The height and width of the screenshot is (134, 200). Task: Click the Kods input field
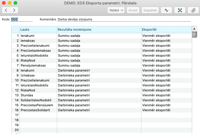pos(22,19)
